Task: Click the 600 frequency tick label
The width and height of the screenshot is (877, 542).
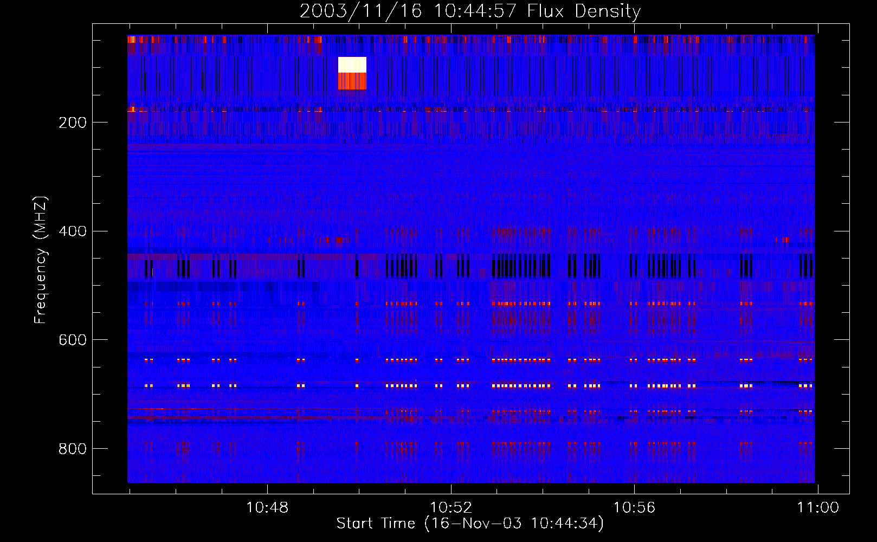Action: [x=73, y=340]
